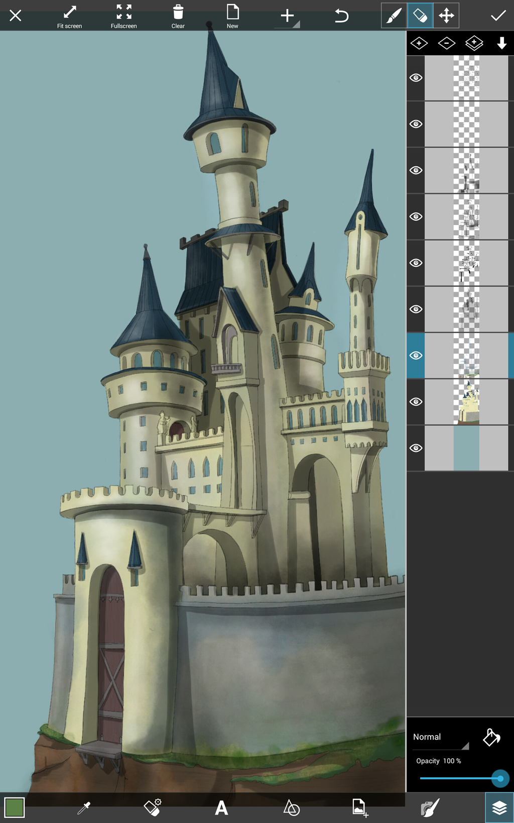
Task: Select the castle color layer thumbnail
Action: (x=466, y=401)
